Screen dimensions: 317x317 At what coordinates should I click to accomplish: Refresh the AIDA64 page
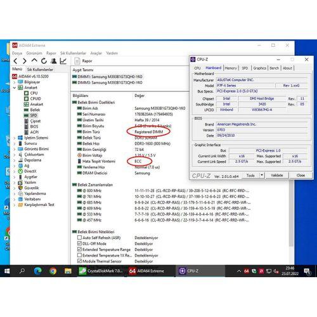44,61
